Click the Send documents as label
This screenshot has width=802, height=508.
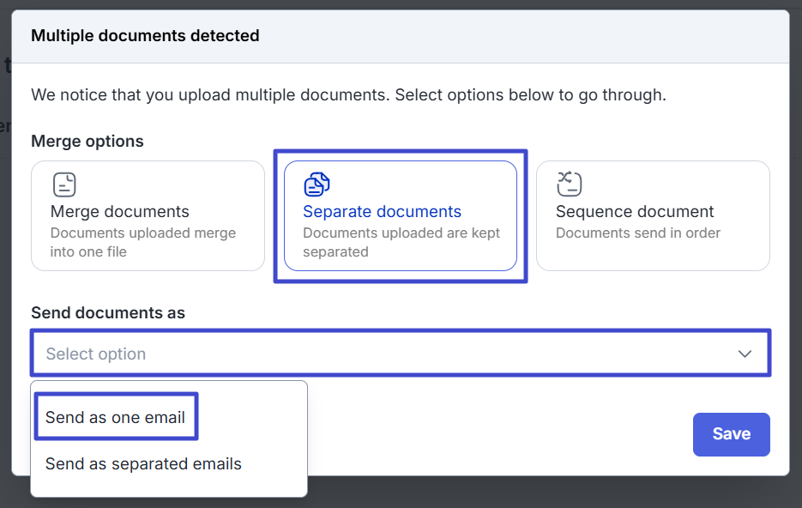pyautogui.click(x=108, y=313)
